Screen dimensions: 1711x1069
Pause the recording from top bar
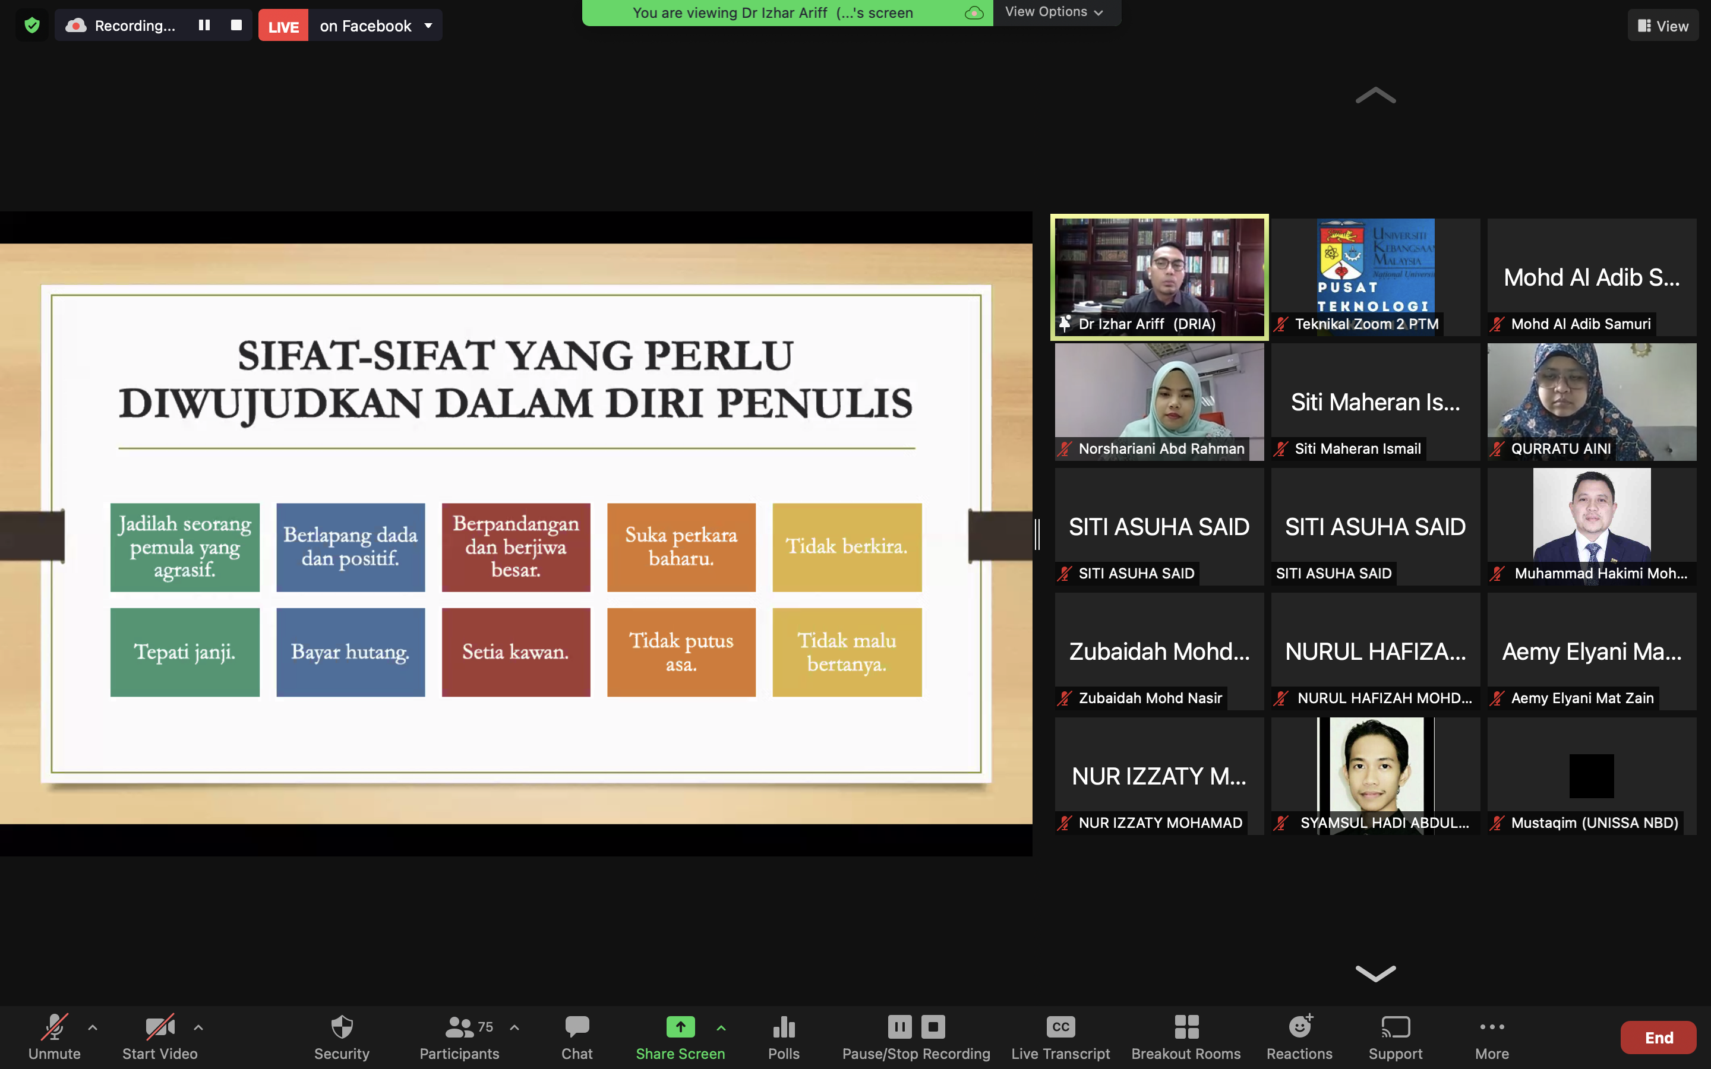pyautogui.click(x=204, y=26)
